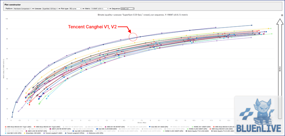Toggle AMD Alveo MA35D H.264 (ASIC) legend entry
The height and width of the screenshot is (136, 285).
tap(224, 127)
